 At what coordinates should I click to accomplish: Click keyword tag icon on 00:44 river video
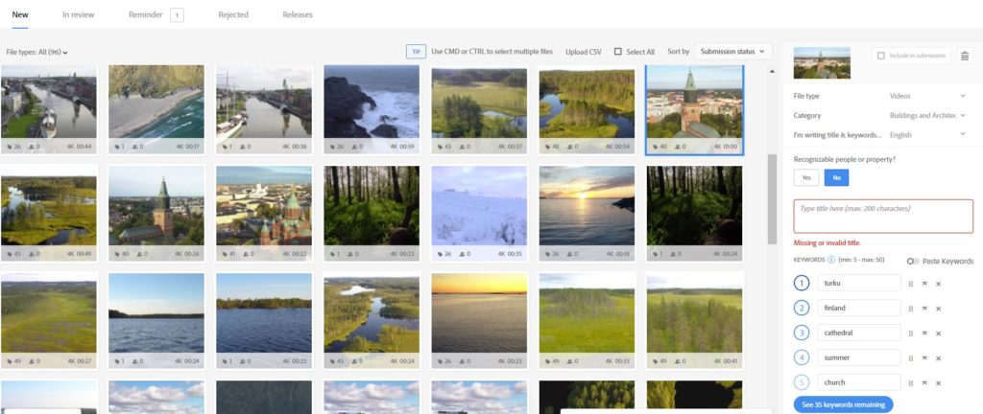10,147
